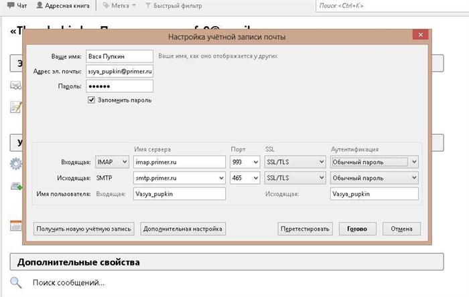
Task: Click 'Получить новую учётную запись' button
Action: [x=84, y=229]
